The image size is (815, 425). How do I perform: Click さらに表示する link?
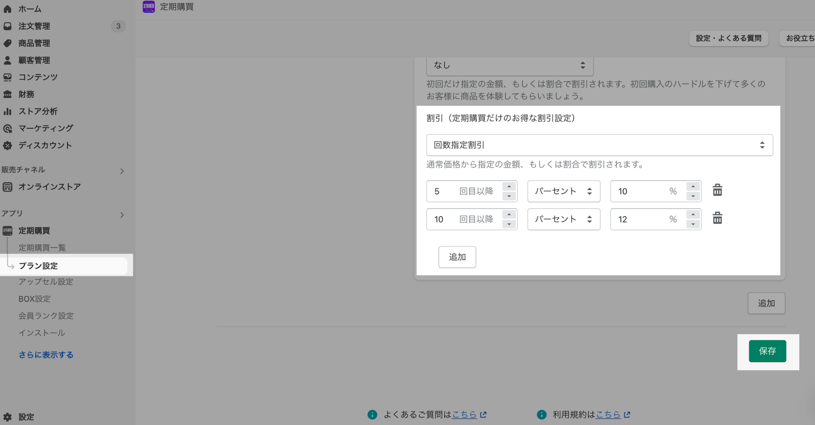pyautogui.click(x=46, y=355)
